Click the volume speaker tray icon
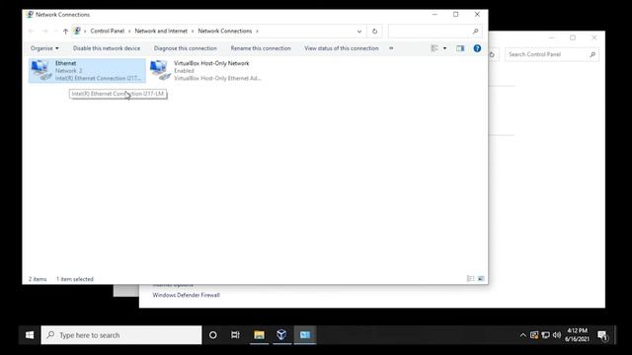This screenshot has height=355, width=632. (557, 335)
